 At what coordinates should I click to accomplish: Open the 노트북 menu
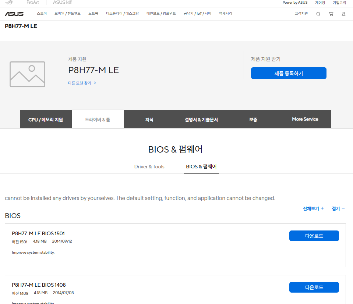pos(93,14)
